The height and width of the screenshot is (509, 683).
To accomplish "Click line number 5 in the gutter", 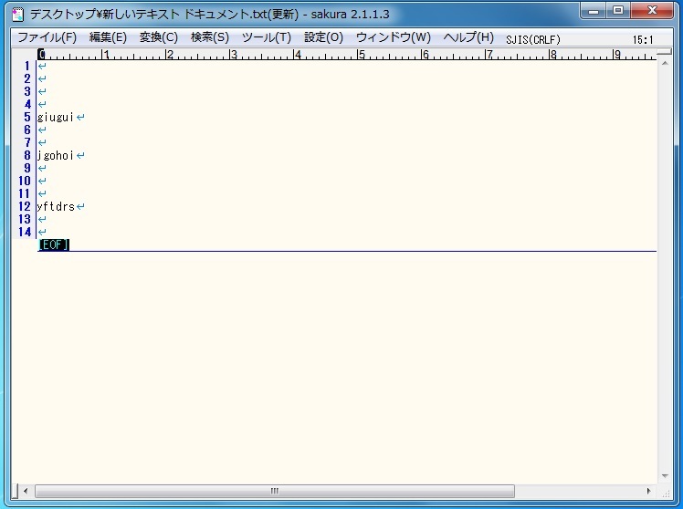I will (x=27, y=117).
